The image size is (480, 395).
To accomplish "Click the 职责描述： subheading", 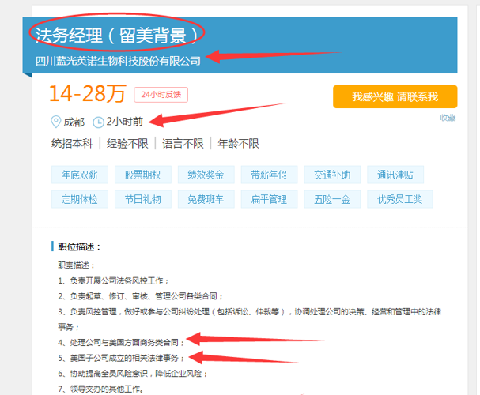I will click(76, 265).
